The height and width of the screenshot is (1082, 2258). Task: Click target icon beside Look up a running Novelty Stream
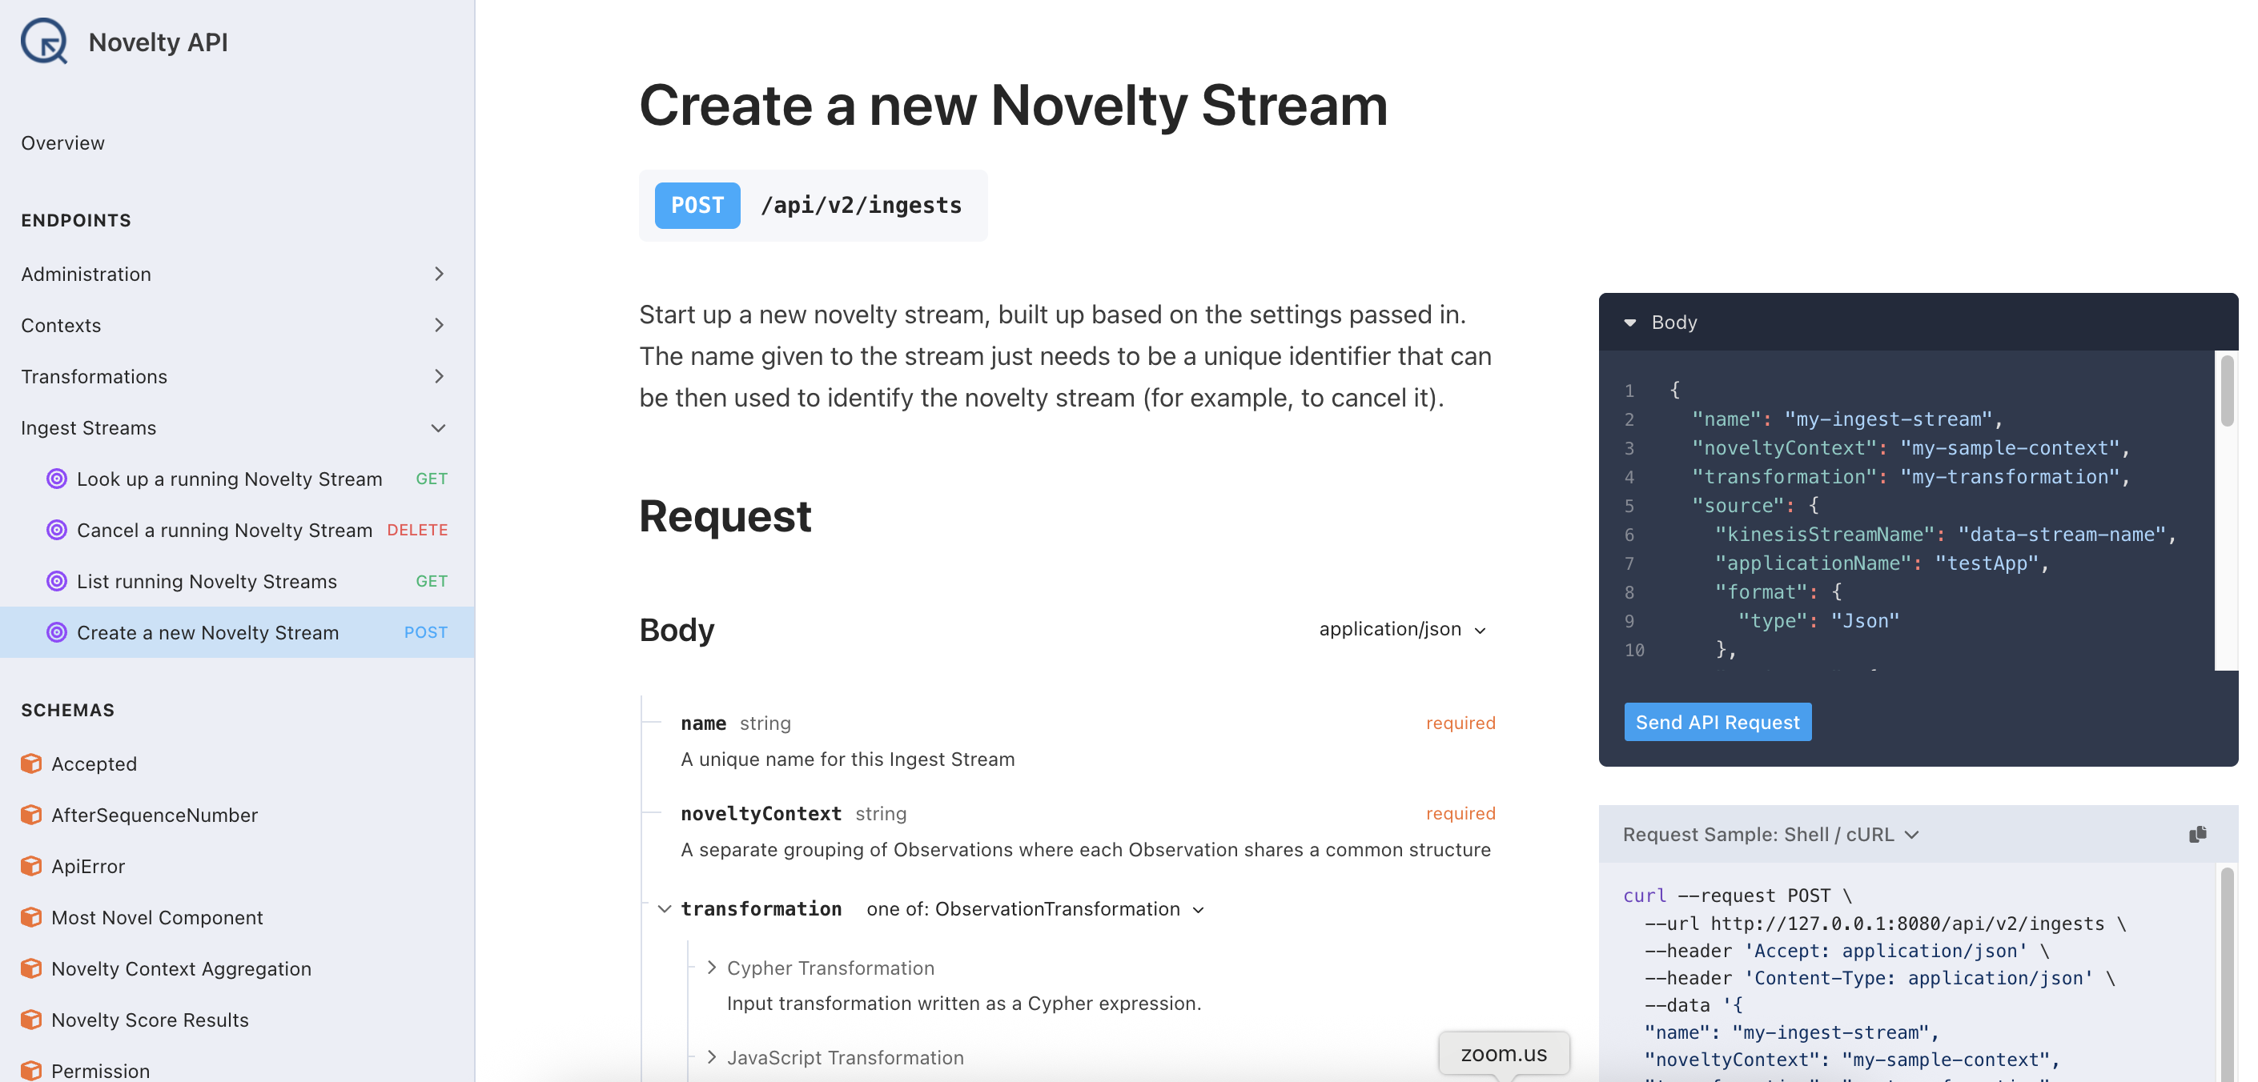(57, 479)
